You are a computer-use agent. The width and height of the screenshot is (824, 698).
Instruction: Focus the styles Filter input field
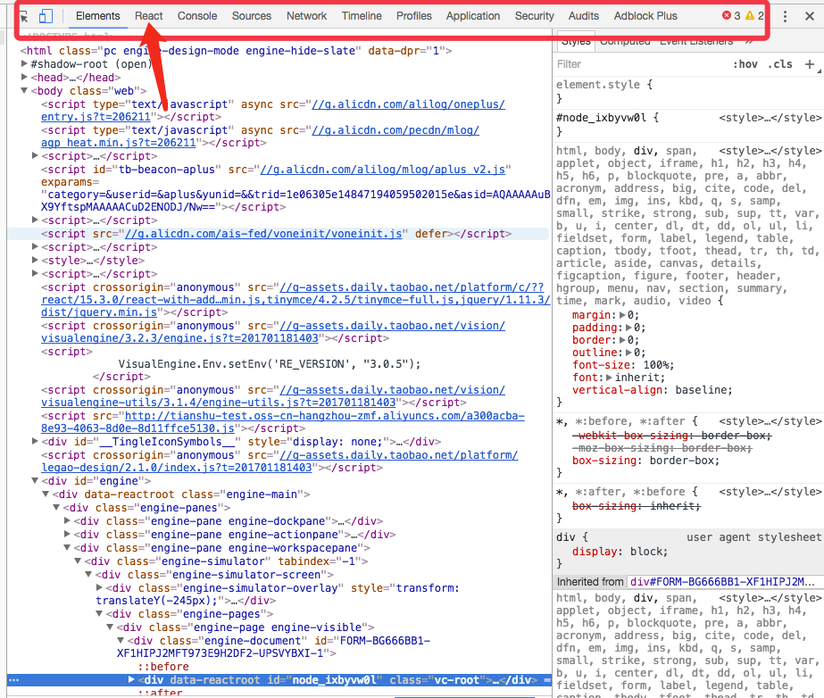pos(641,64)
